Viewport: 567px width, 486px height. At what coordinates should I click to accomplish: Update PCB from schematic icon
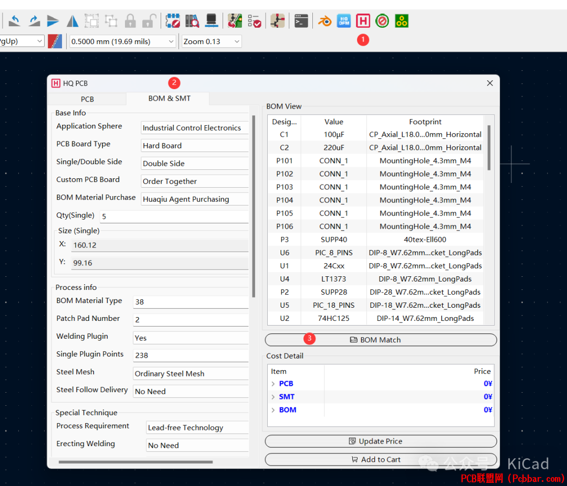click(235, 21)
